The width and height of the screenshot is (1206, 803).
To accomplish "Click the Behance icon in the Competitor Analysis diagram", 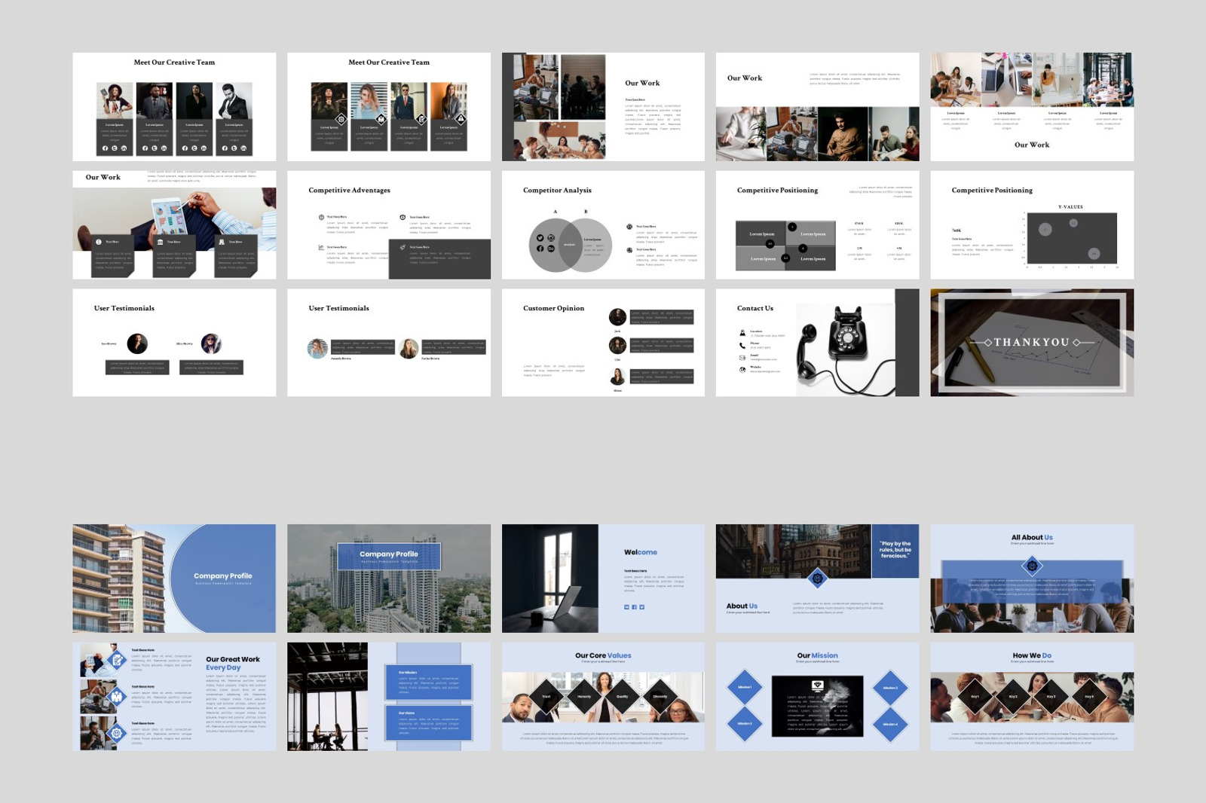I will 551,249.
